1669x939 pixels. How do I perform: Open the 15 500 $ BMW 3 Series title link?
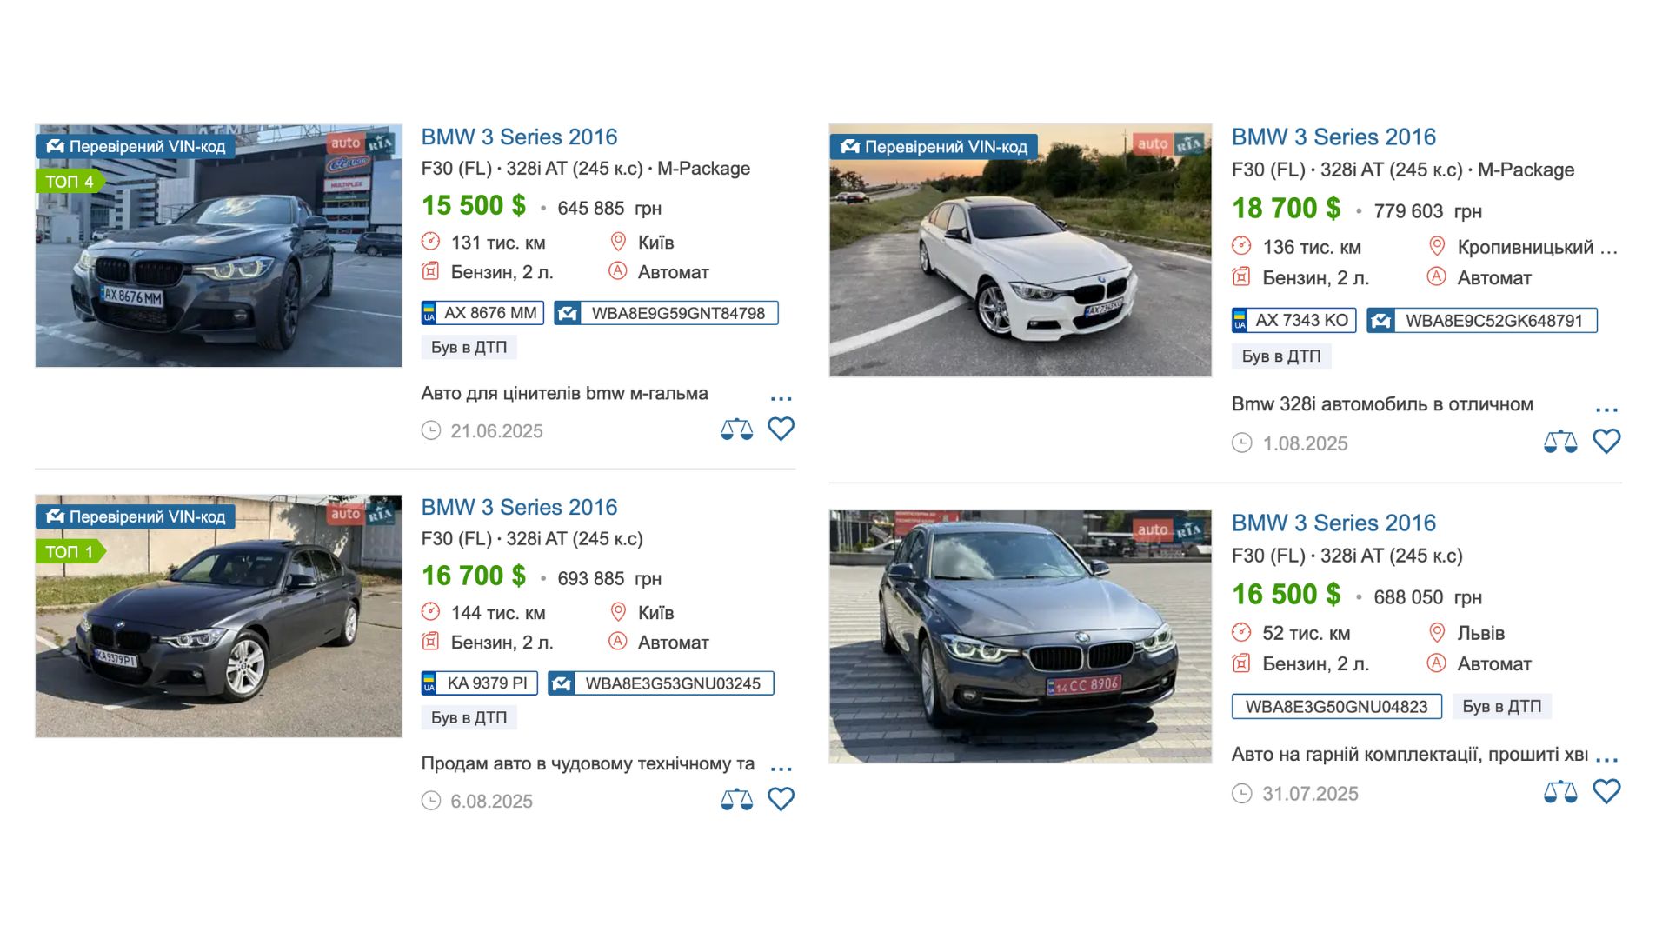[519, 137]
